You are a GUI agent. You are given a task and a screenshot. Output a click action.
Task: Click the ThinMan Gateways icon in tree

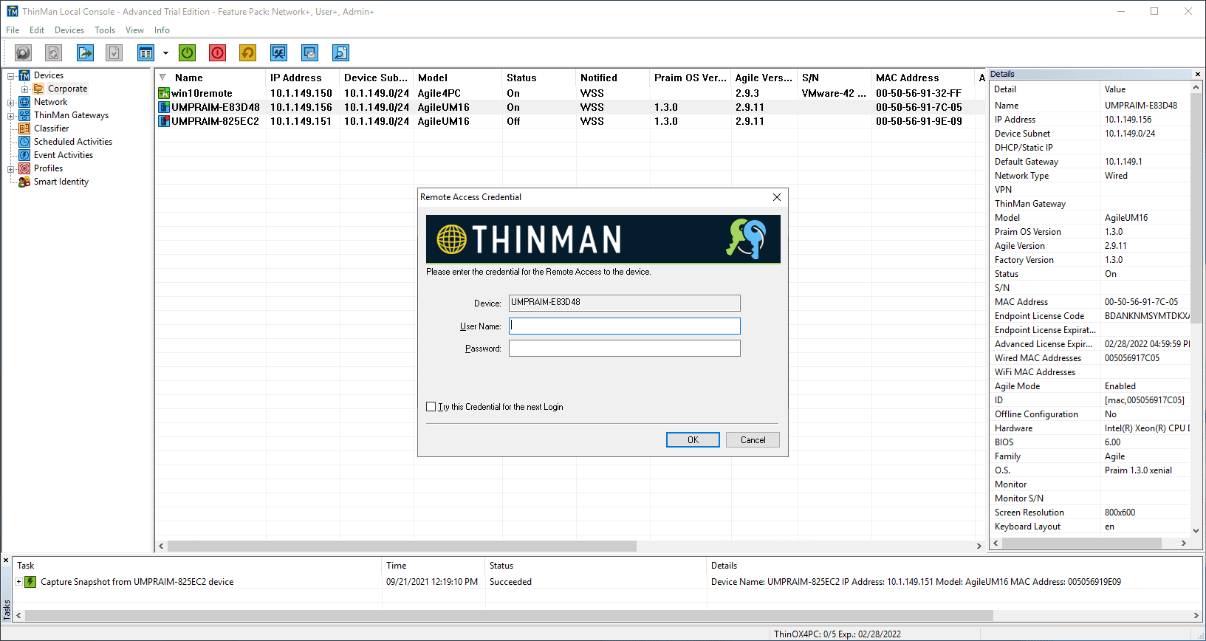24,115
